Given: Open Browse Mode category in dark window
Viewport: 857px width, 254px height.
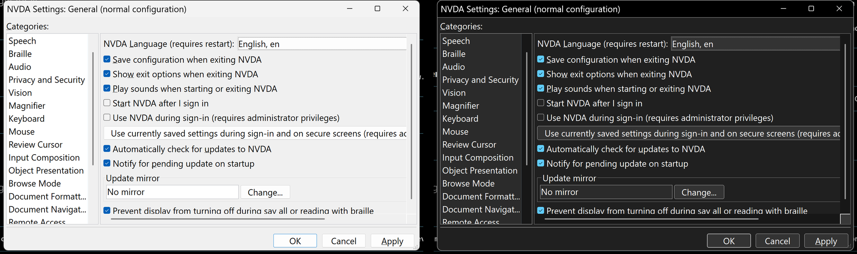Looking at the screenshot, I should 468,183.
